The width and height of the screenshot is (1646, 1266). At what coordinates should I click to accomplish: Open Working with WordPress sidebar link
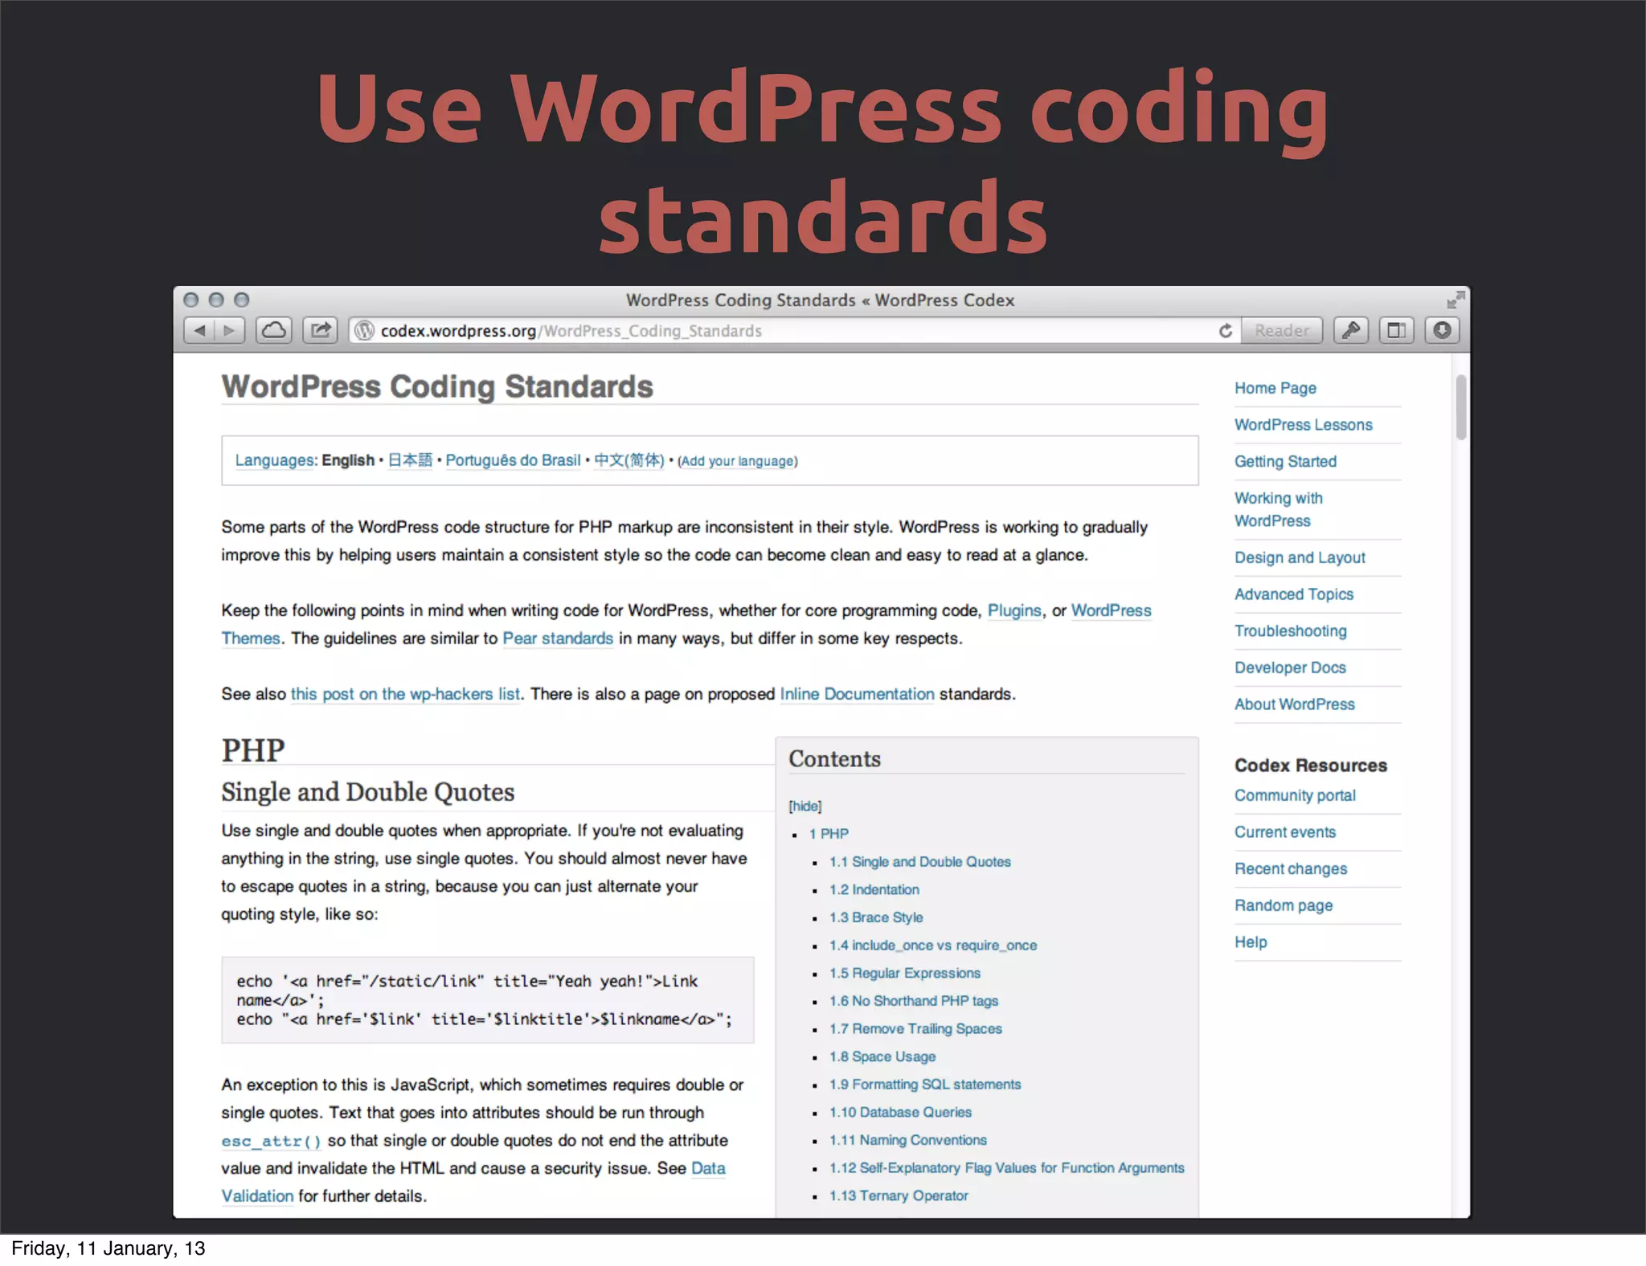[1278, 509]
